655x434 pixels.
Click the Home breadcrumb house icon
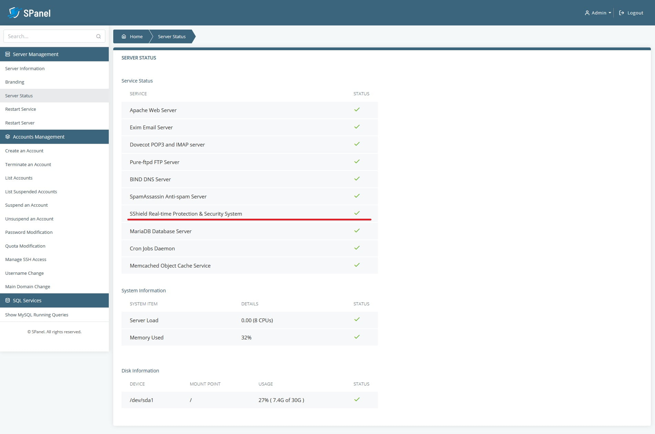coord(124,36)
